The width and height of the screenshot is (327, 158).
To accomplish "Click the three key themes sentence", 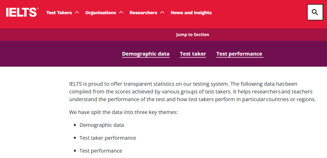I will pos(123,112).
